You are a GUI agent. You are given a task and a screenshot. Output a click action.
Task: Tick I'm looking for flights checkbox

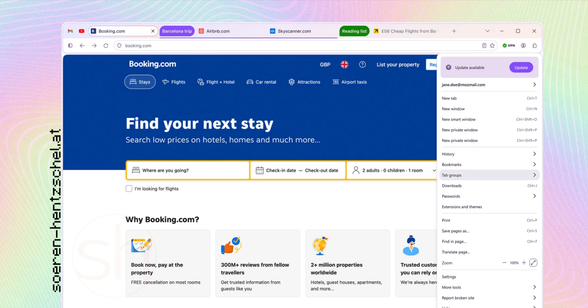128,188
